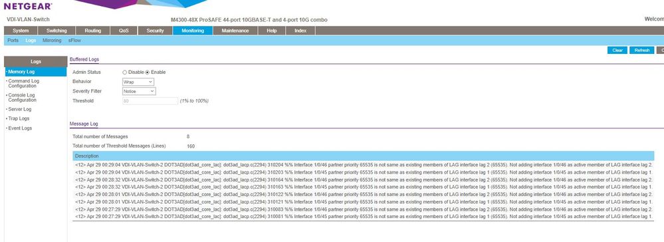Open Command Log Configuration
The height and width of the screenshot is (242, 664).
(x=23, y=83)
